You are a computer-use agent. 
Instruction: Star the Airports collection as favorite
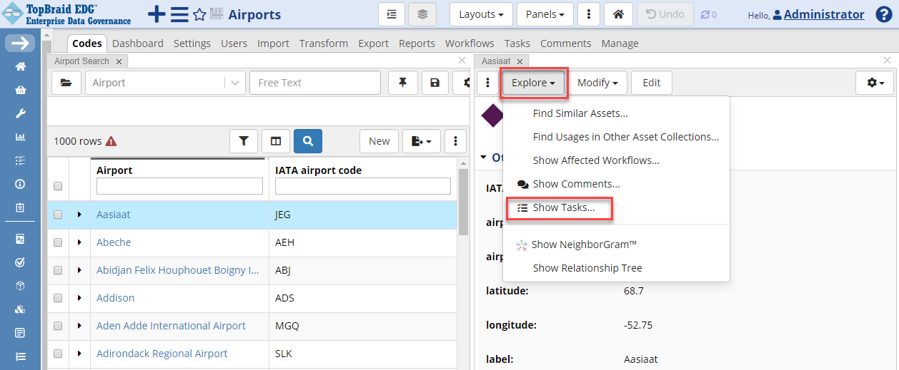pyautogui.click(x=199, y=15)
